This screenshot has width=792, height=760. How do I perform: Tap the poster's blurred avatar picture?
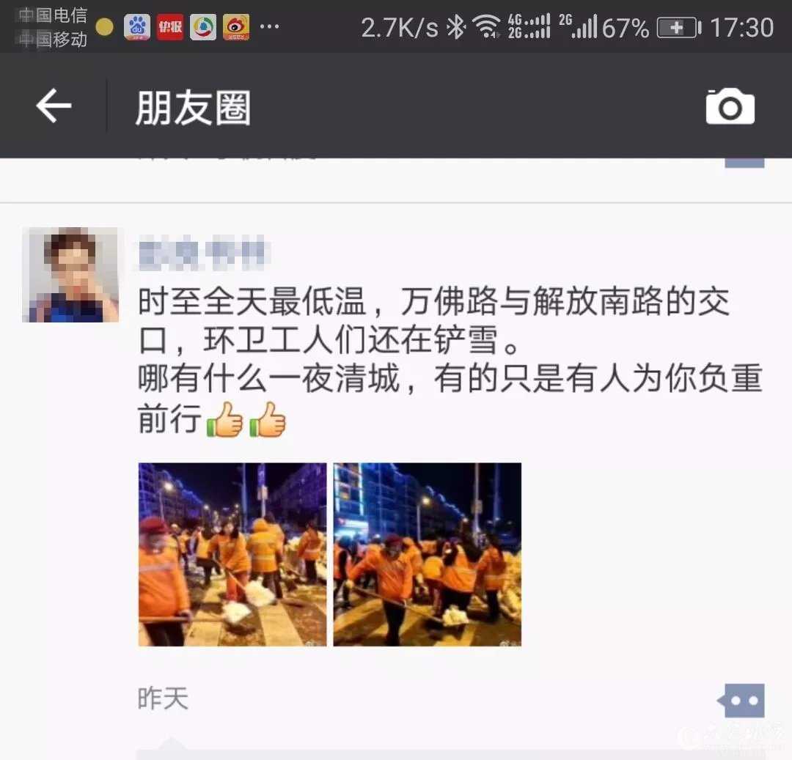pyautogui.click(x=70, y=275)
